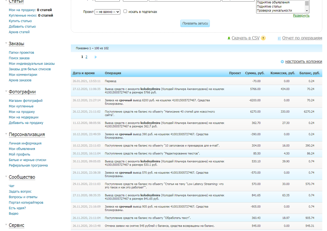Viewport: 327px width, 231px height.
Task: Click the green CSV download arrow icon
Action: click(229, 38)
